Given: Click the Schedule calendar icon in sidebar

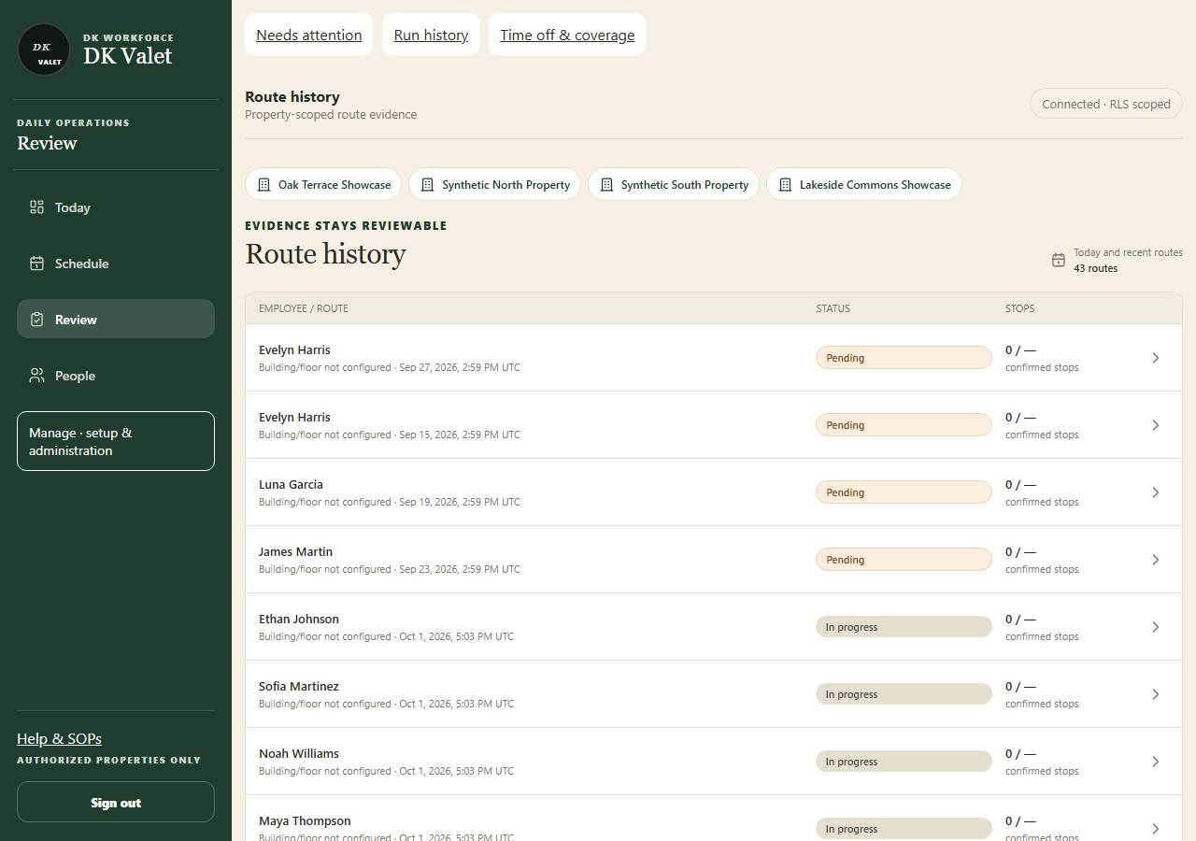Looking at the screenshot, I should (36, 264).
